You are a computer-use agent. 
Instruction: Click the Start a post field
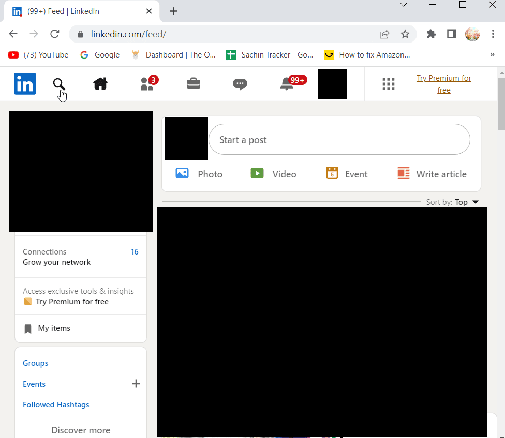(339, 139)
